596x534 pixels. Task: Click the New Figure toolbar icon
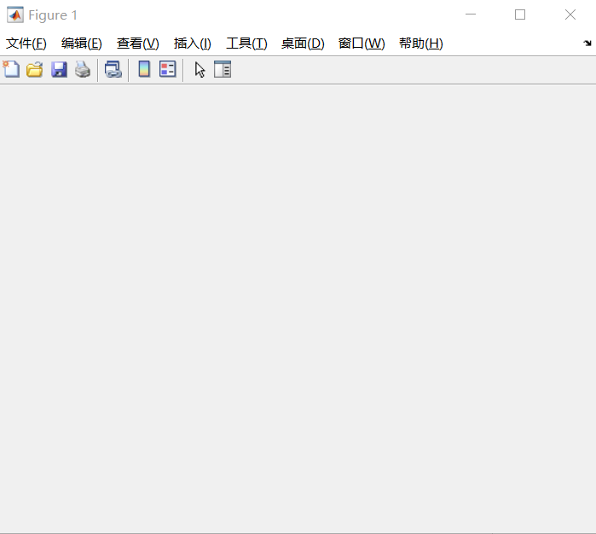tap(11, 70)
